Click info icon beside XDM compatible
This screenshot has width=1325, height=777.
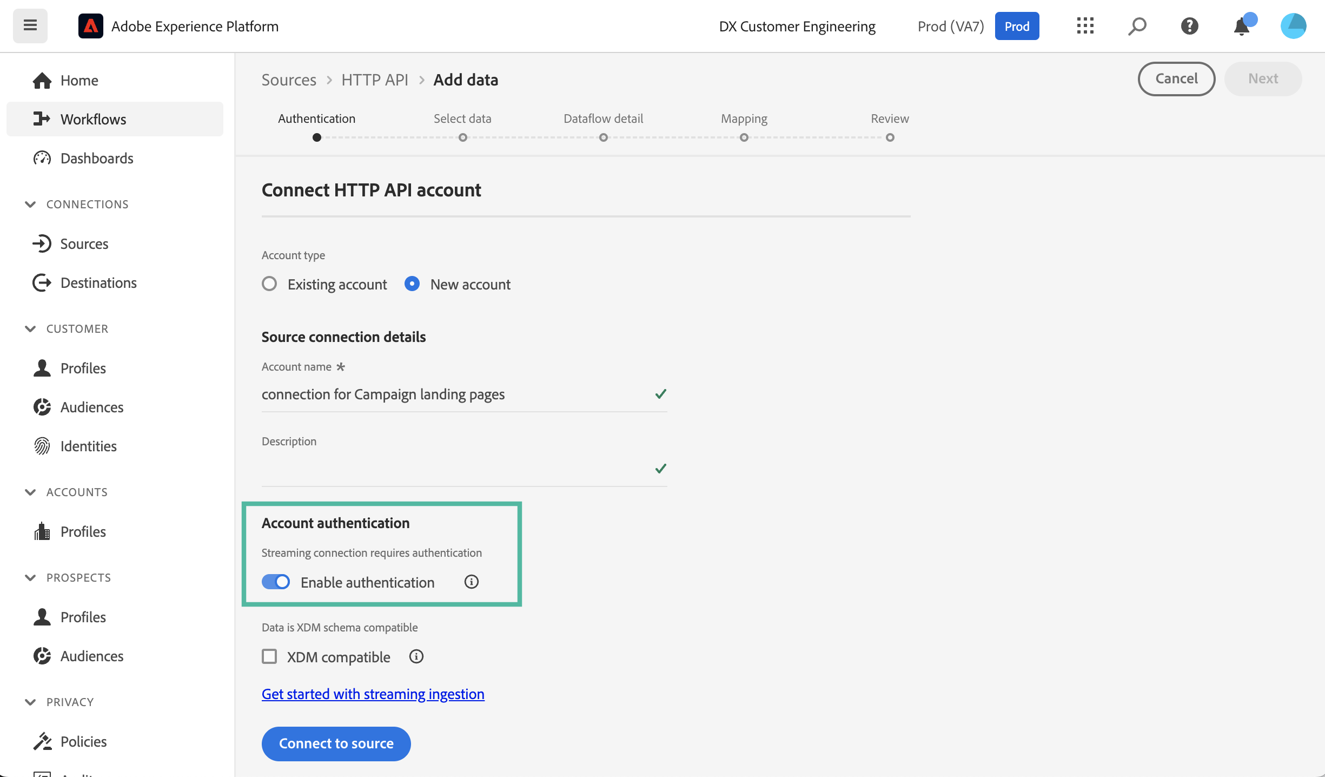pyautogui.click(x=416, y=656)
